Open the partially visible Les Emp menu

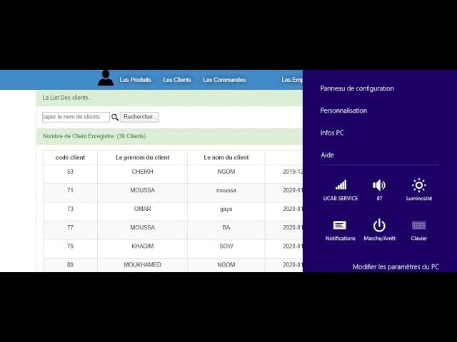(292, 80)
